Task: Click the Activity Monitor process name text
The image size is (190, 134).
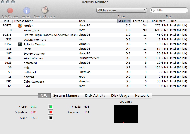Action: tap(34, 44)
